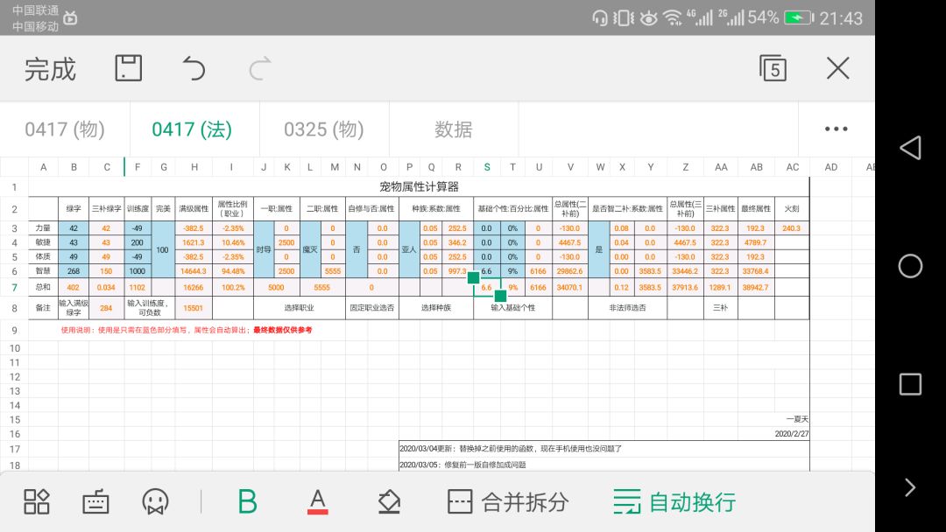Click the redo arrow icon
The image size is (946, 532).
tap(260, 68)
